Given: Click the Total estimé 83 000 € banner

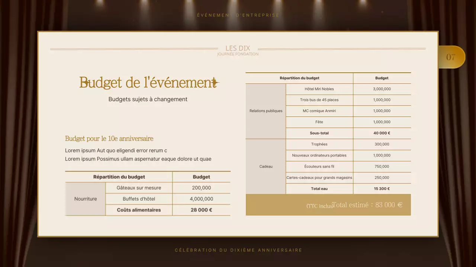Looking at the screenshot, I should (x=328, y=205).
